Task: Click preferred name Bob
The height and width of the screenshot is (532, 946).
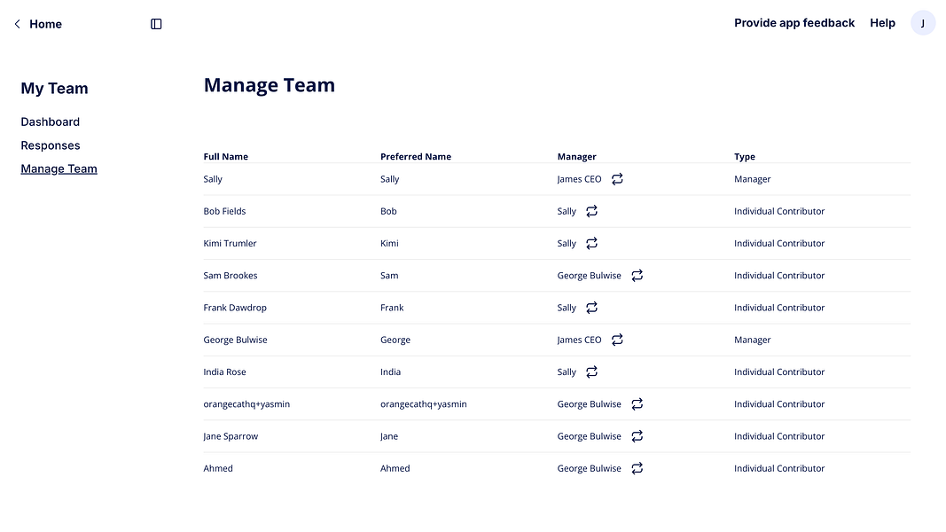Action: pyautogui.click(x=388, y=211)
